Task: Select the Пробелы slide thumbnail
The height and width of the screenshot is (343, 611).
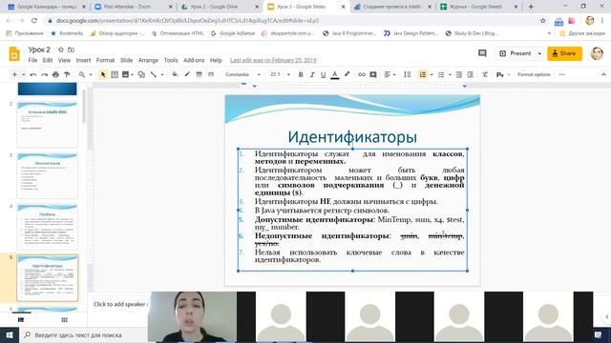Action: (47, 227)
